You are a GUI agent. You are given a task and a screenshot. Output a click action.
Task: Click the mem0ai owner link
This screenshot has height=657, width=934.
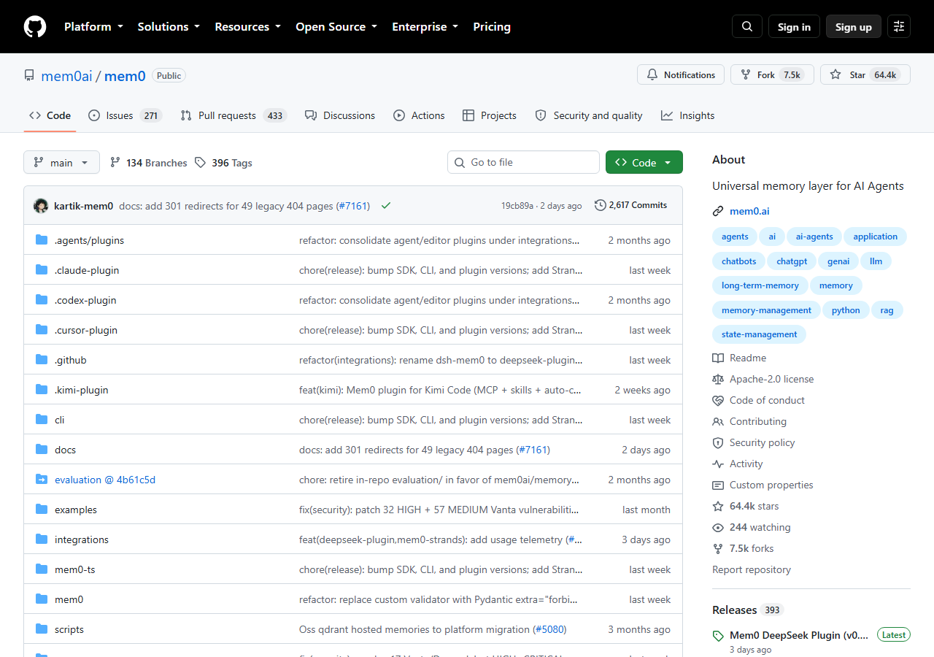coord(66,75)
